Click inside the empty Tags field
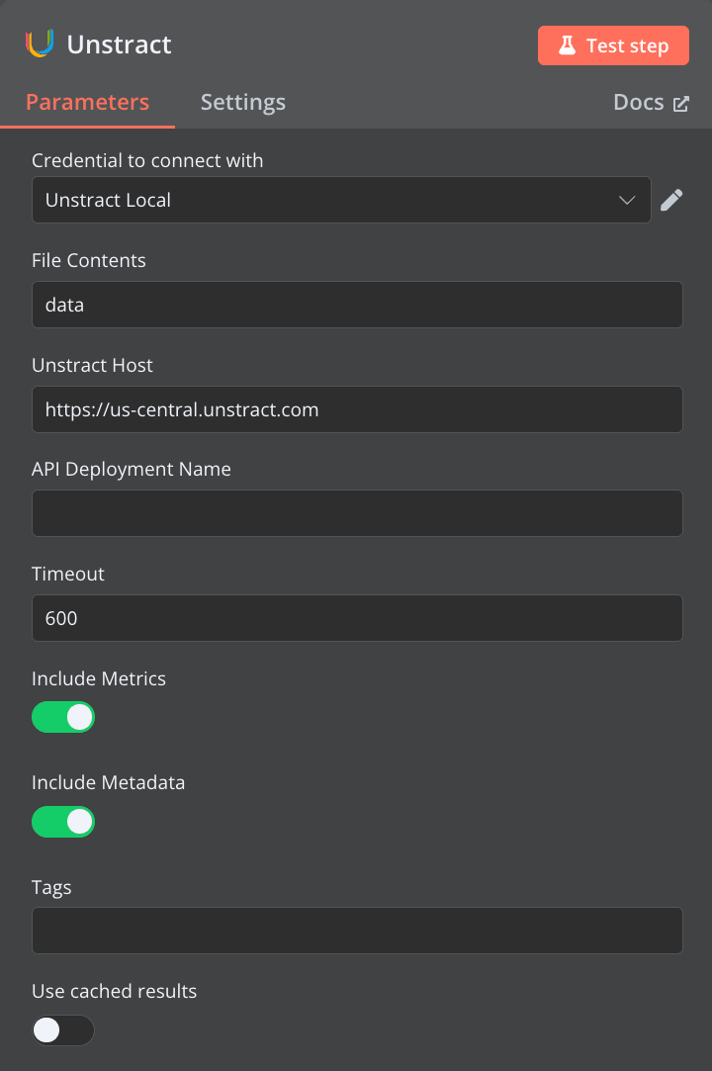The image size is (712, 1071). point(356,931)
